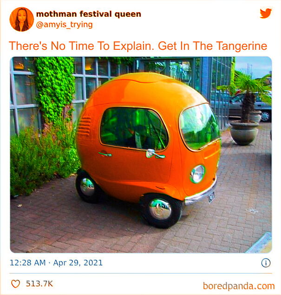Click the car's front windshield
281x295 pixels.
(x=199, y=127)
